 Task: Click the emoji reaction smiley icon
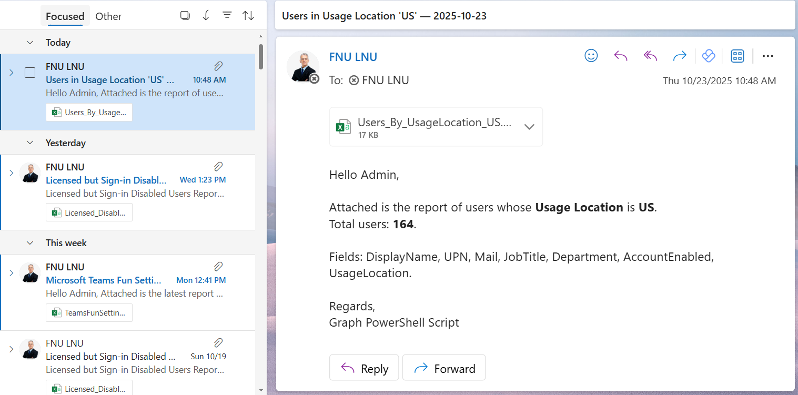click(591, 56)
